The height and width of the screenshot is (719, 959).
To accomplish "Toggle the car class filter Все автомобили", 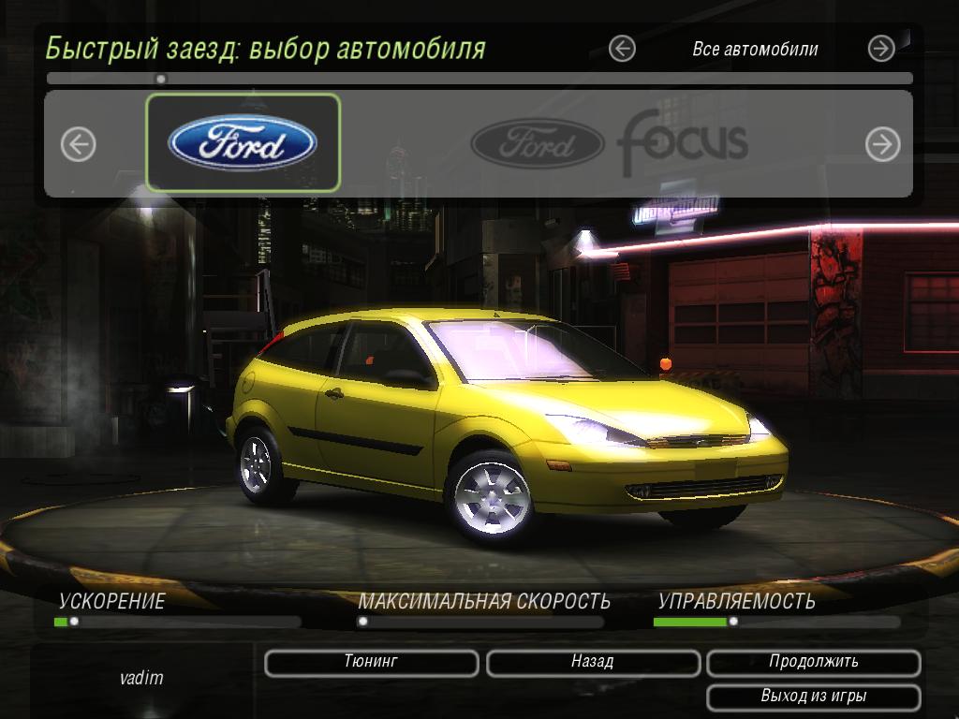I will click(757, 49).
